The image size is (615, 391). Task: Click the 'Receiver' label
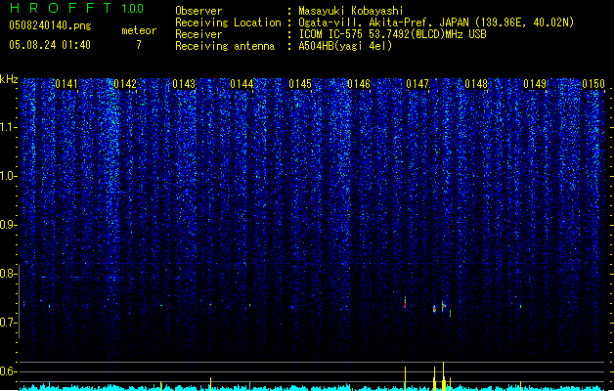(198, 34)
